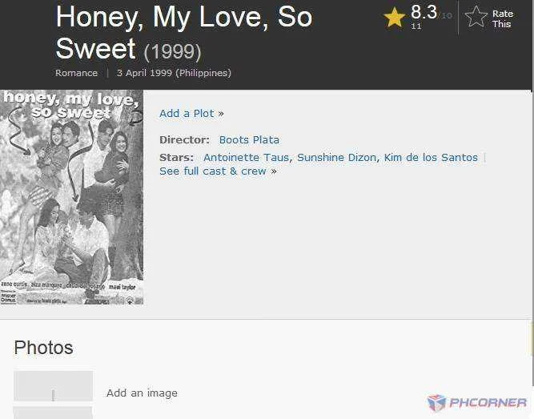Image resolution: width=534 pixels, height=419 pixels.
Task: Open Sunshine Dizon's profile link
Action: pyautogui.click(x=336, y=158)
